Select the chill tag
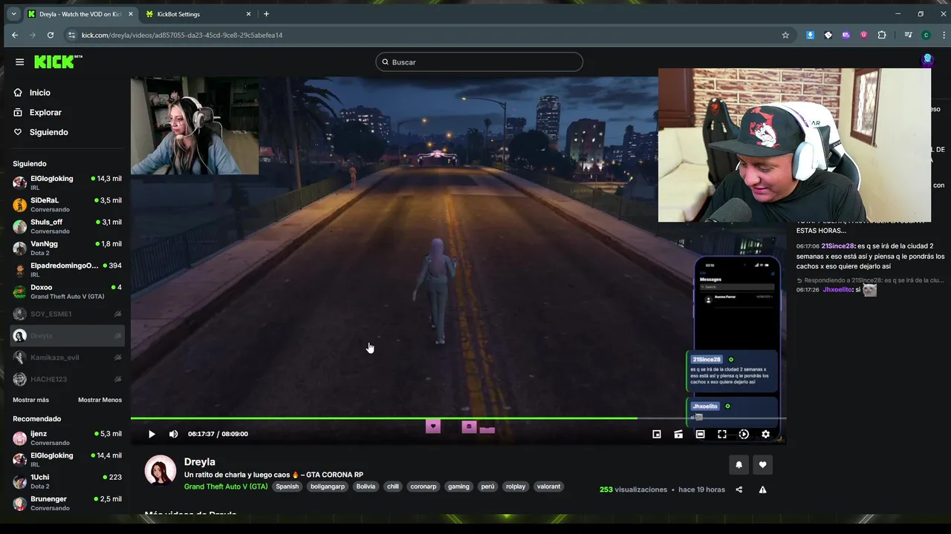 (393, 487)
